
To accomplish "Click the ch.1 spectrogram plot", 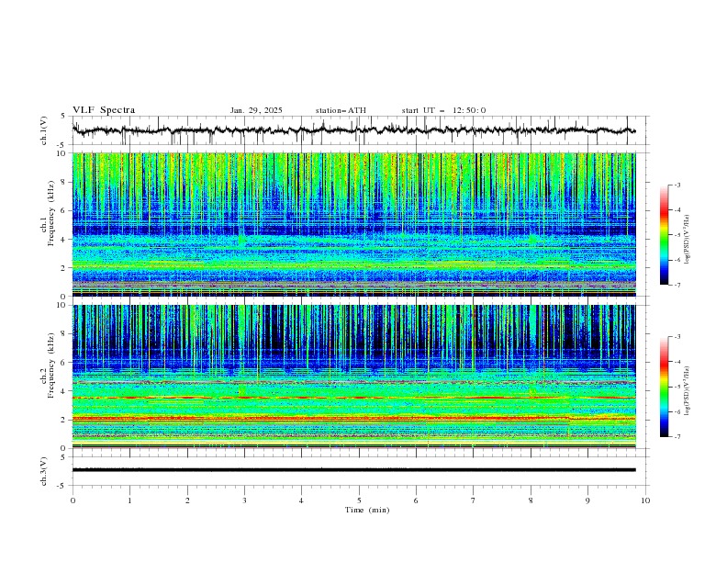I will coord(353,224).
